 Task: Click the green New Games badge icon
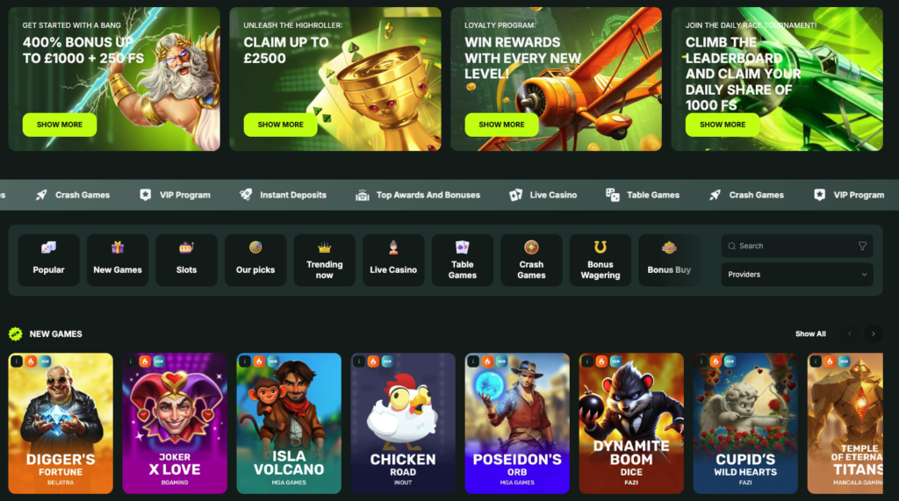coord(16,333)
